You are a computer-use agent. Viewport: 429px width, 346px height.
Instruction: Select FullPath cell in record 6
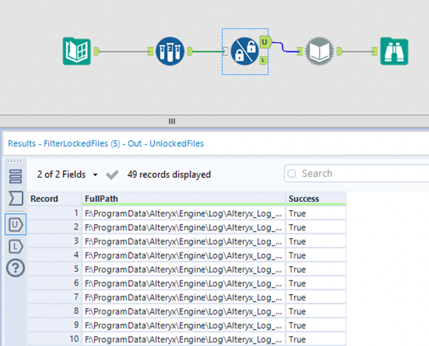(183, 283)
